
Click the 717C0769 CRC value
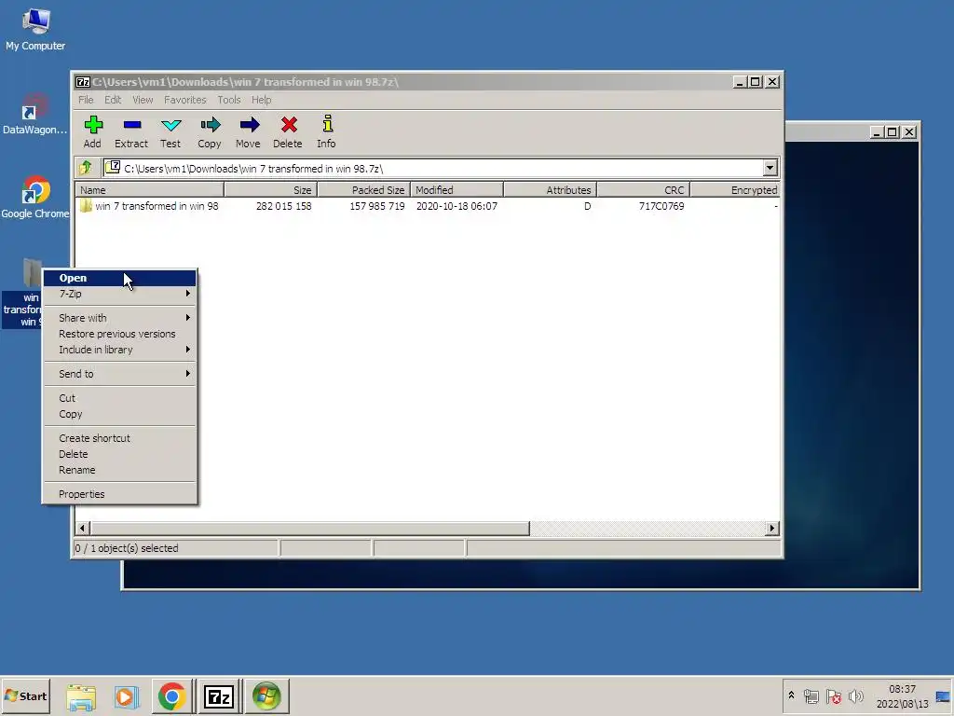(x=661, y=206)
